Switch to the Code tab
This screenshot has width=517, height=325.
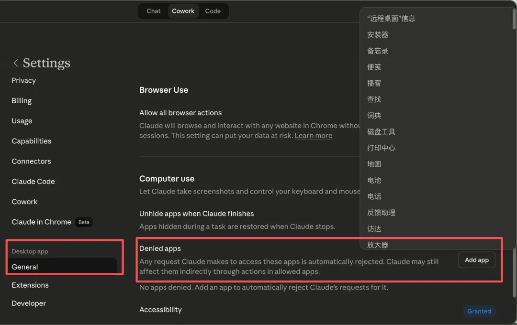click(x=213, y=11)
